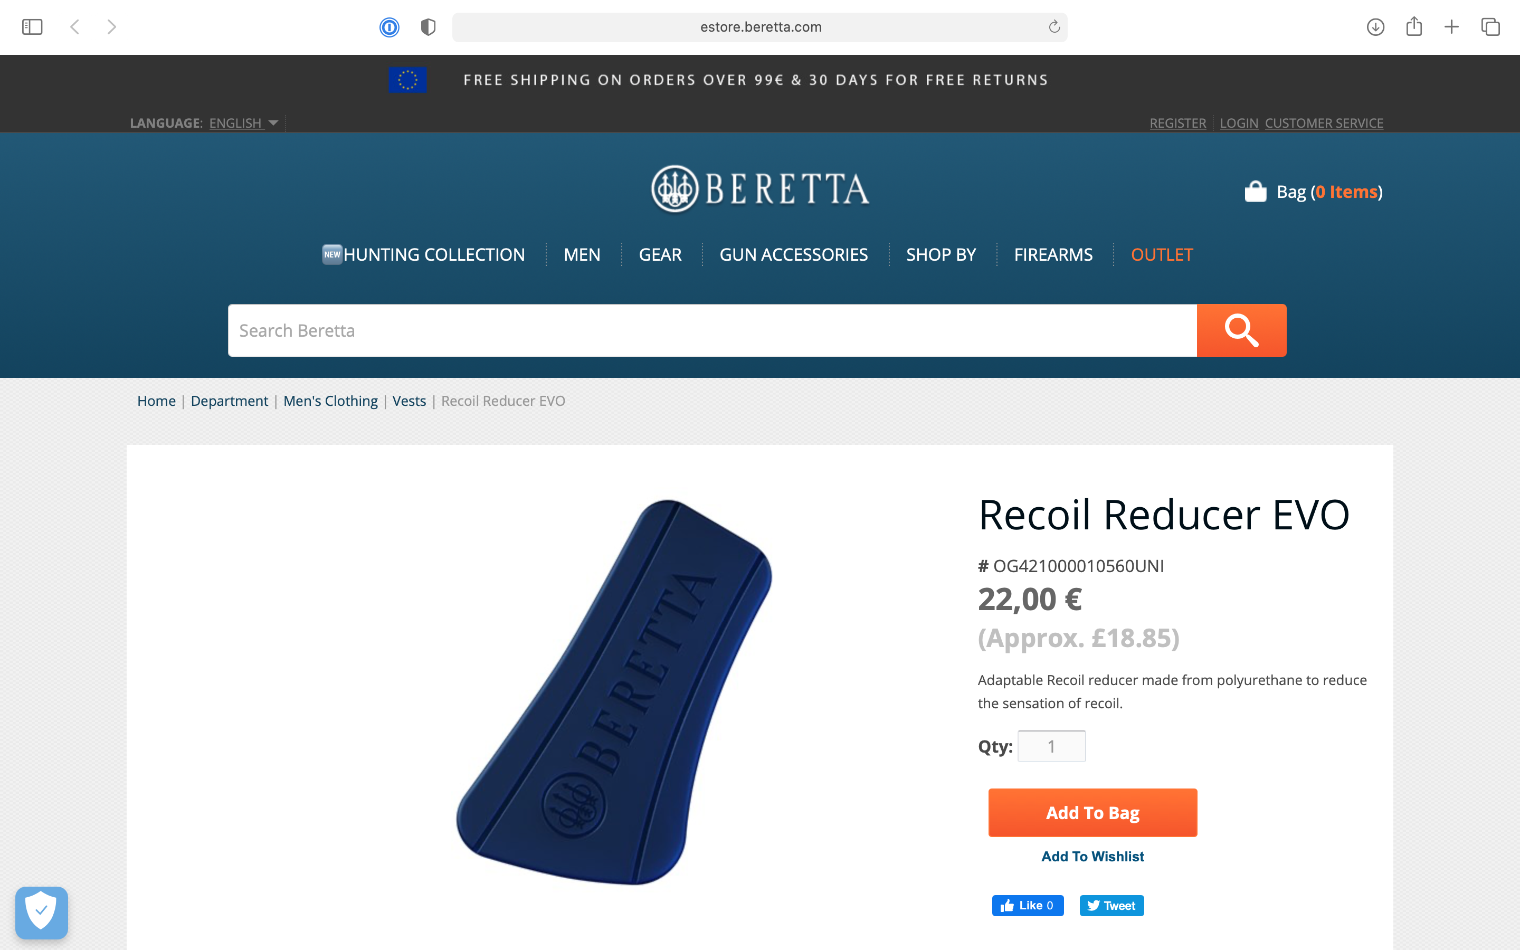Expand the Language English dropdown
The image size is (1520, 950).
pos(244,123)
